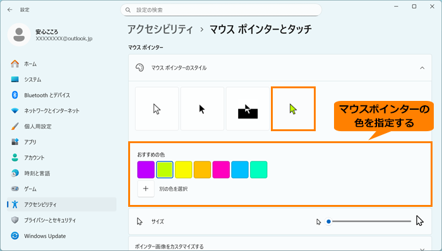Viewport: 442px width, 251px height.
Task: Choose the pink magenta pointer color
Action: 221,170
